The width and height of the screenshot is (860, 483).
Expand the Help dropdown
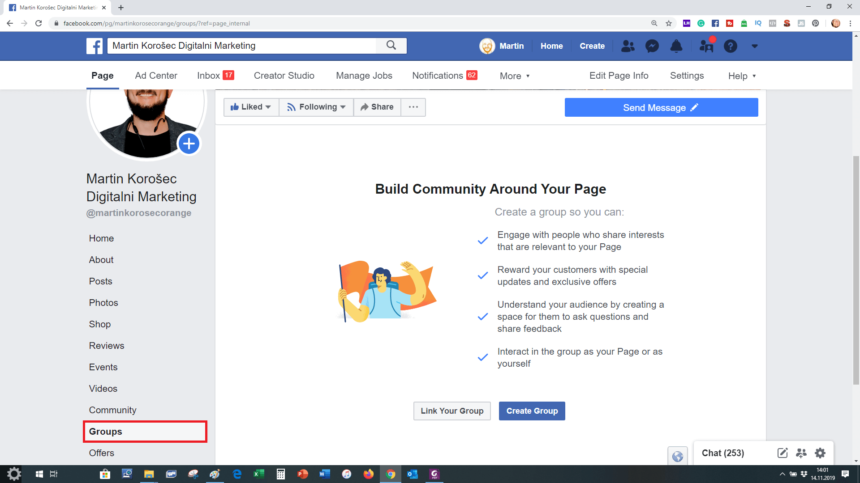(742, 76)
